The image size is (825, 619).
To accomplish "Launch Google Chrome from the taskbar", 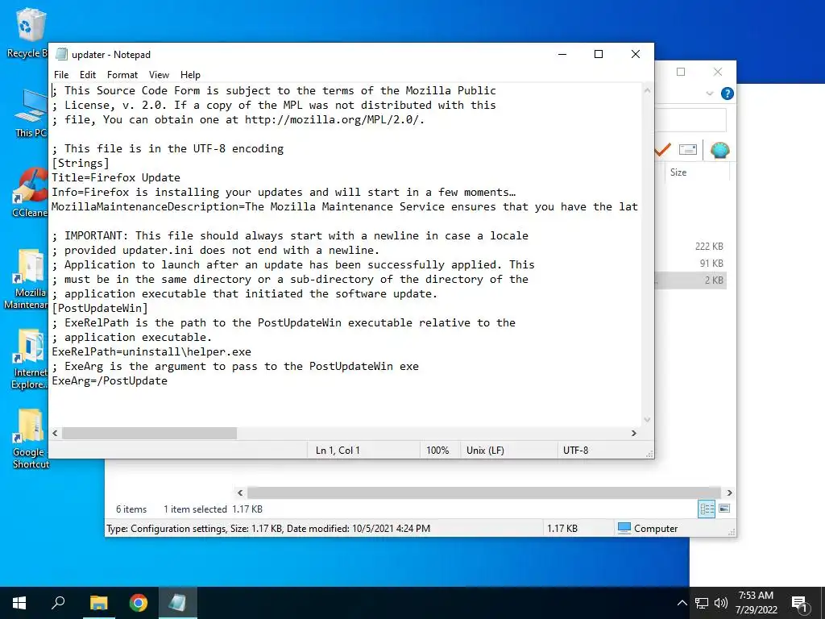I will [139, 603].
